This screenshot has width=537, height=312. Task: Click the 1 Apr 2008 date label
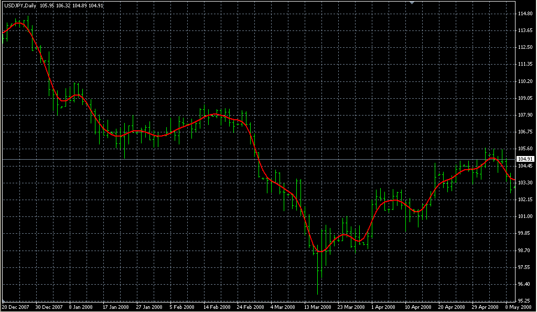click(383, 307)
